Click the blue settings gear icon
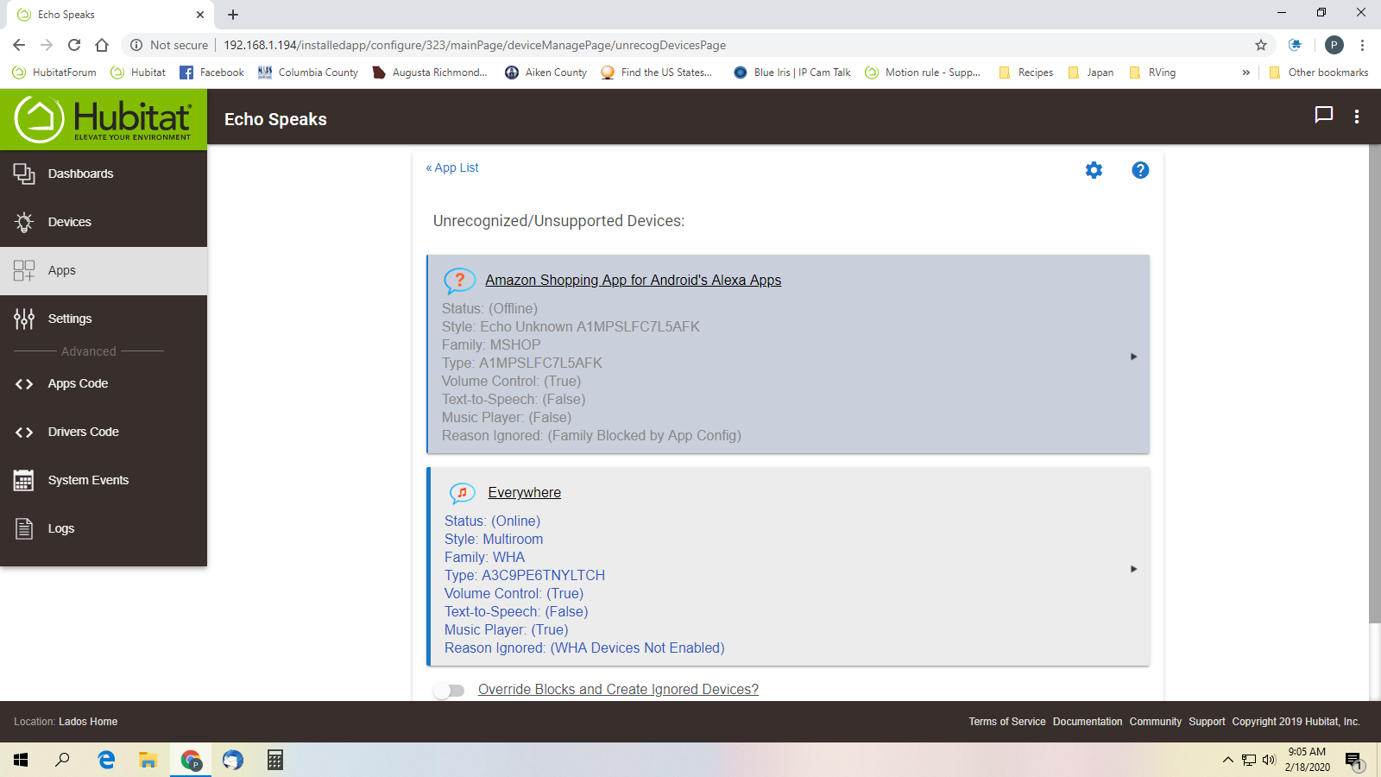This screenshot has height=777, width=1381. pos(1094,170)
